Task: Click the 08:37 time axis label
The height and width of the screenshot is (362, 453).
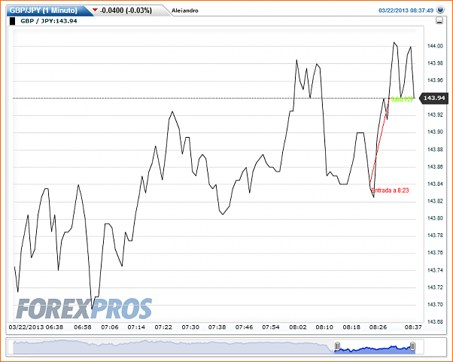Action: pyautogui.click(x=413, y=327)
